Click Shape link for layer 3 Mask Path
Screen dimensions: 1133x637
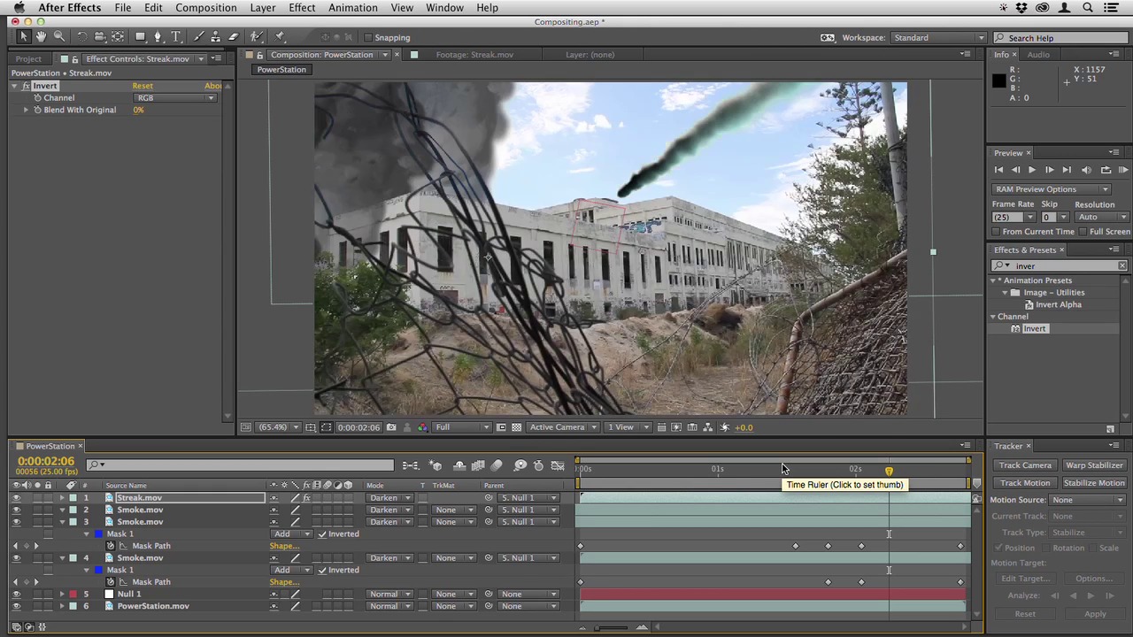point(284,547)
